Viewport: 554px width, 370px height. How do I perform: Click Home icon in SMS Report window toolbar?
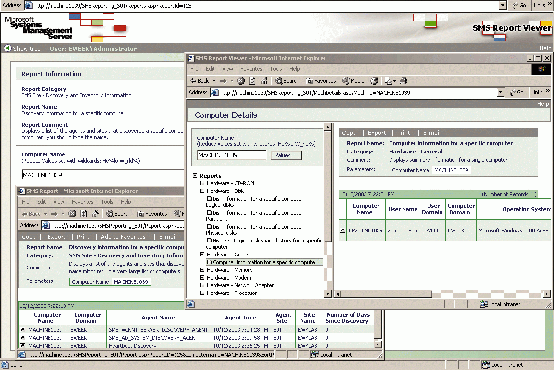[95, 214]
